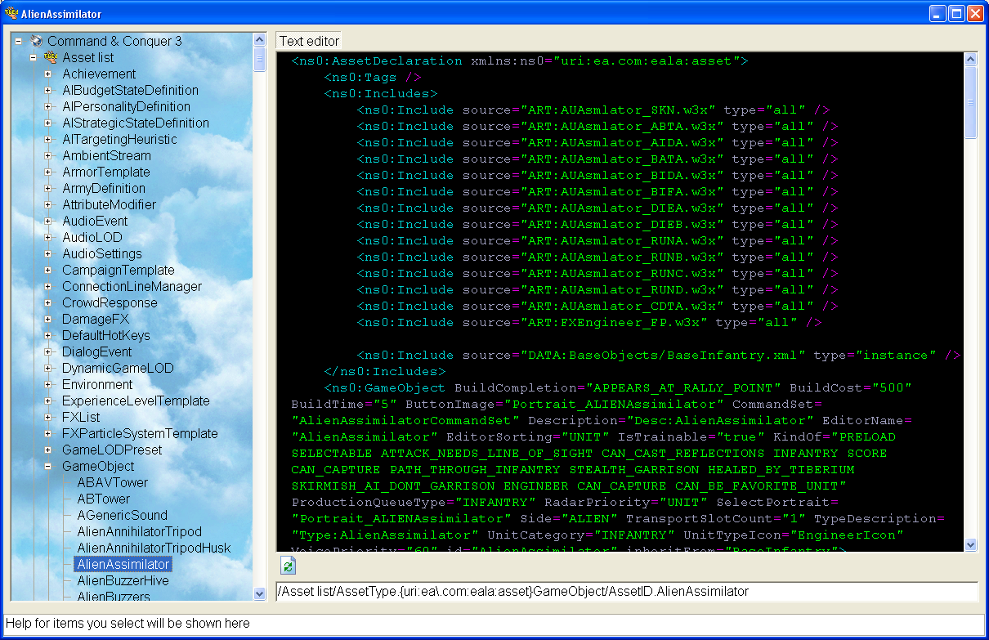Click the TibEd icon in the title bar
The height and width of the screenshot is (640, 989).
click(x=11, y=12)
